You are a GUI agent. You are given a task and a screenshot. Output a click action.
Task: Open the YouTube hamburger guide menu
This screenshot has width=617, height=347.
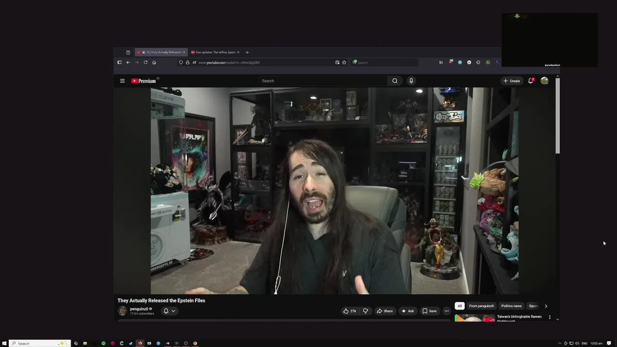122,81
